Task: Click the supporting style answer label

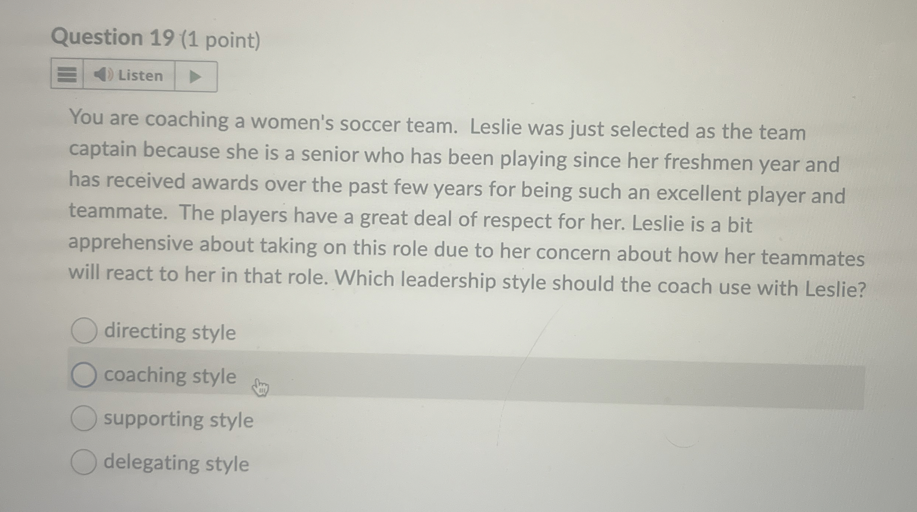Action: 179,419
